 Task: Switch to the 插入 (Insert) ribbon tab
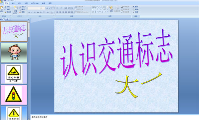(13, 3)
